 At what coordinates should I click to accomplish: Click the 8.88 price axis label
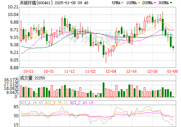click(x=14, y=68)
